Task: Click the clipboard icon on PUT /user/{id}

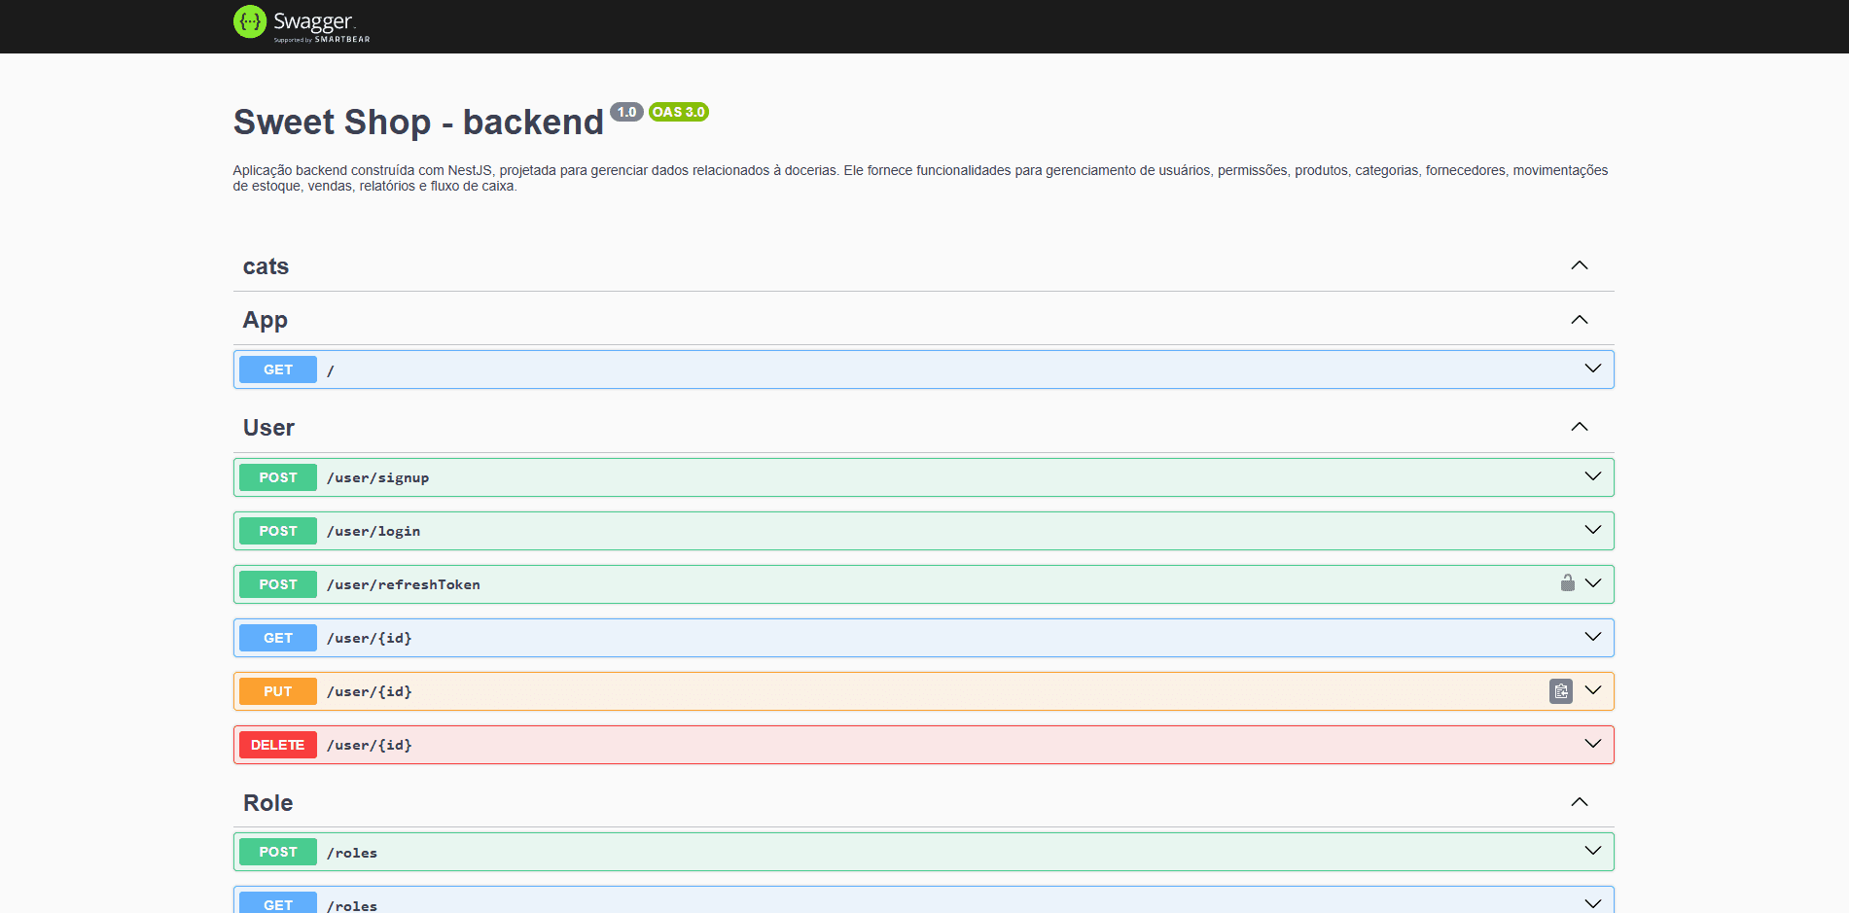Action: 1561,690
